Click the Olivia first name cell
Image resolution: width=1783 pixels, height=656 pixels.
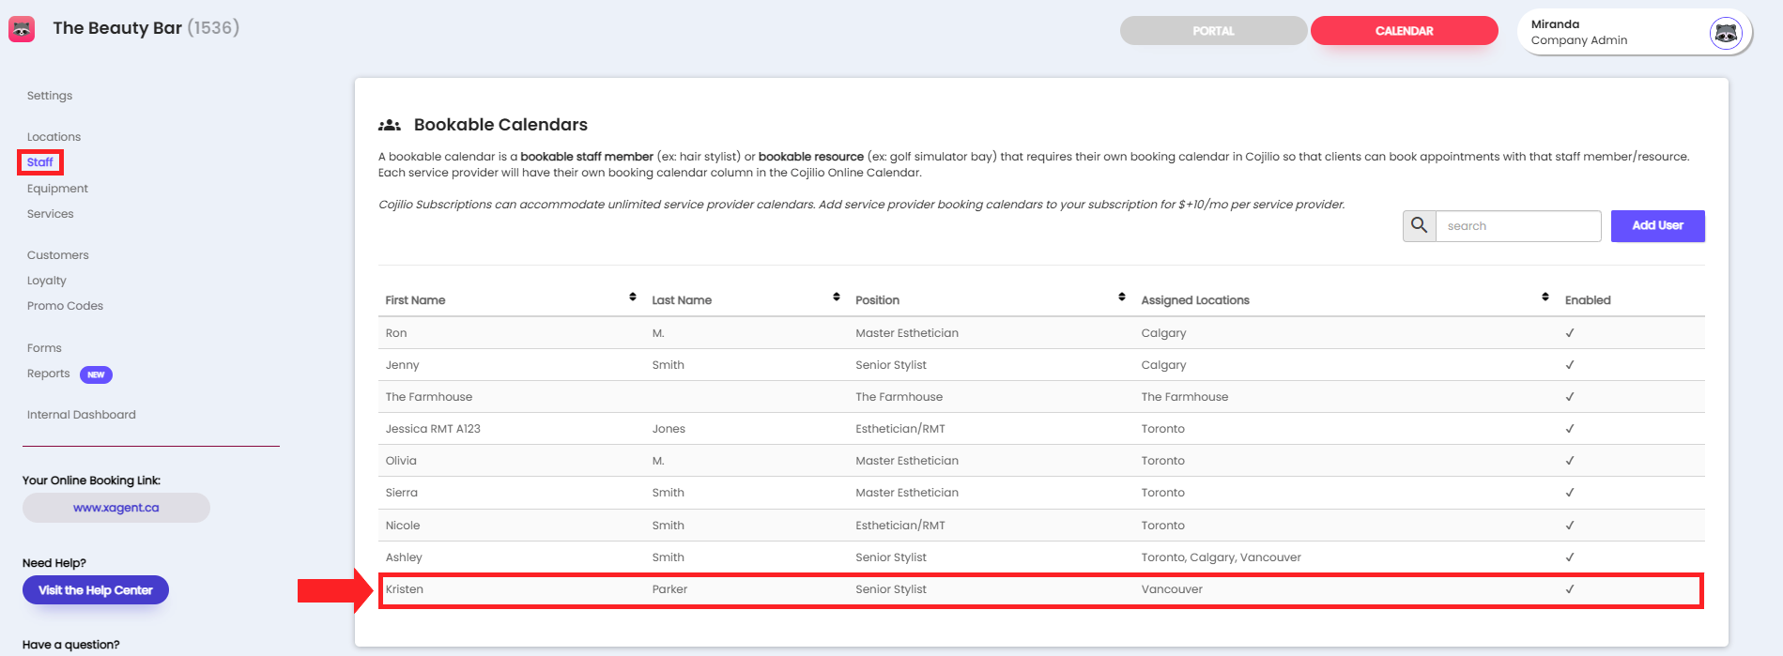[401, 461]
